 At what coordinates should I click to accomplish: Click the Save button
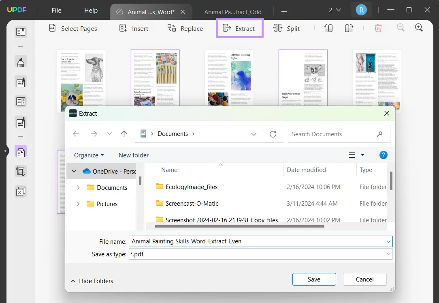(x=314, y=279)
